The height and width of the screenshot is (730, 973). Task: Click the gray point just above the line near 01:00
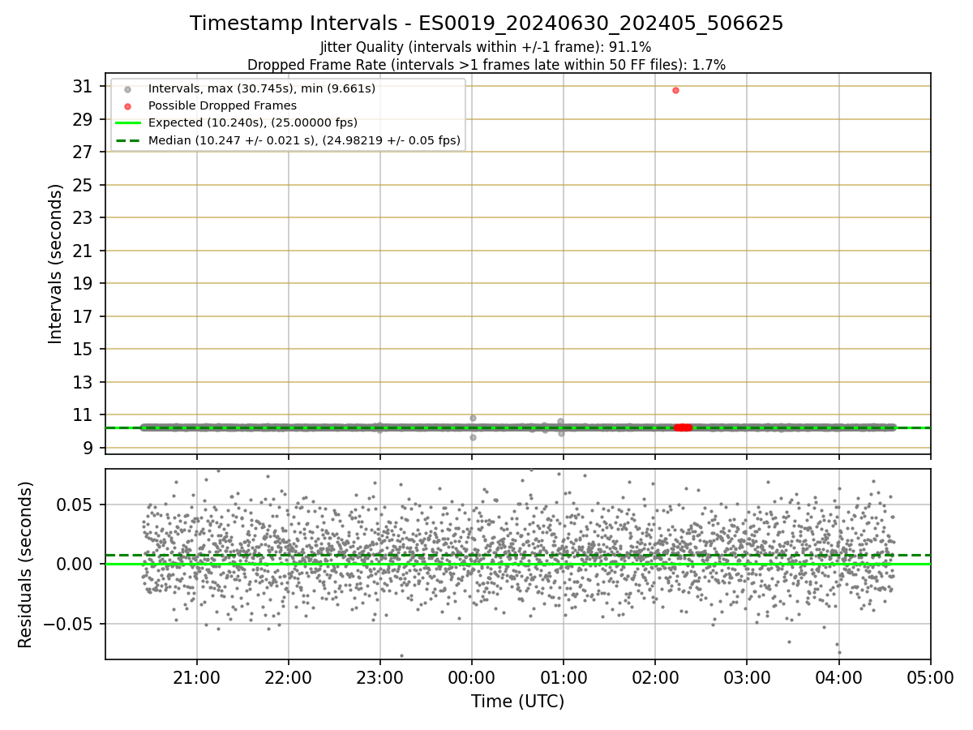(560, 422)
